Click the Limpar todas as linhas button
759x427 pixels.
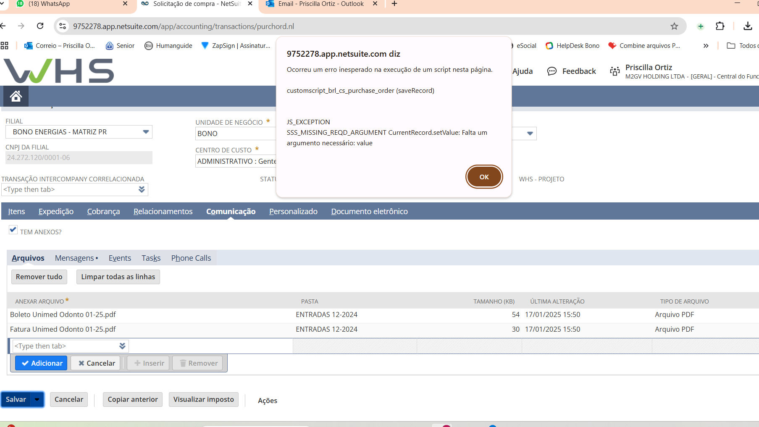tap(118, 277)
